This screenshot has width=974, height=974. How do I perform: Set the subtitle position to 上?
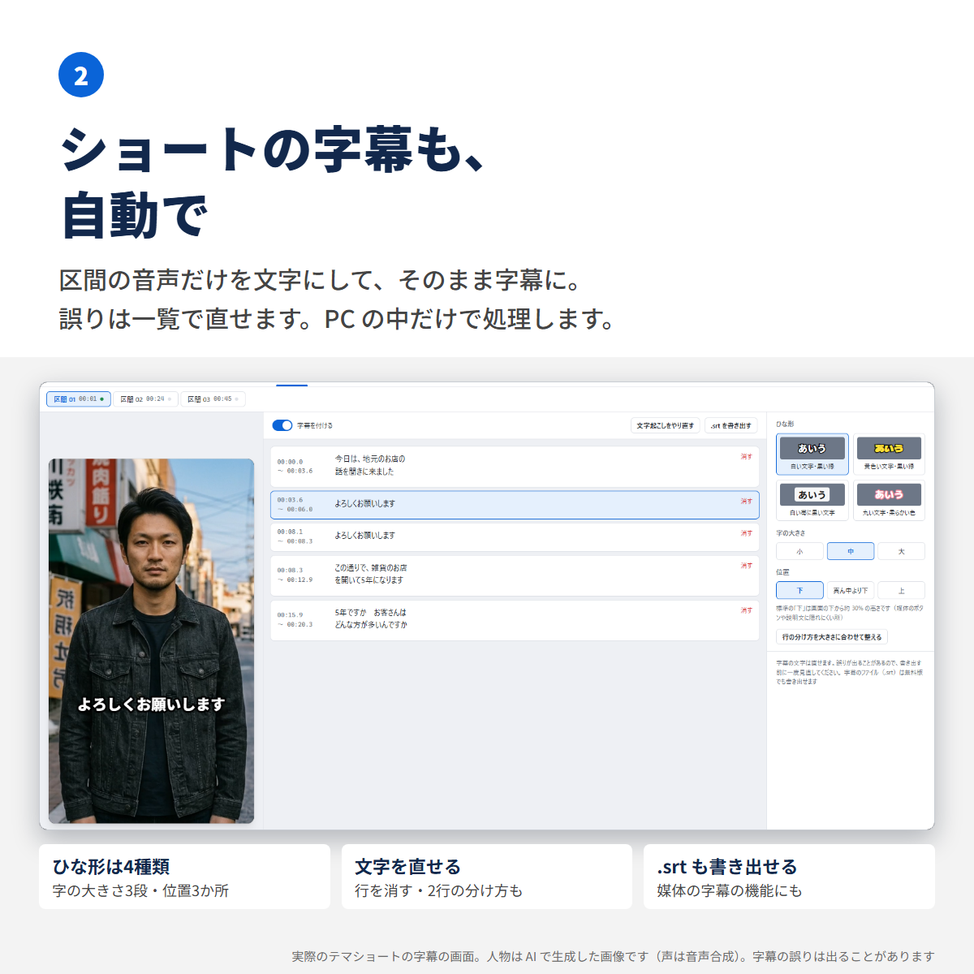(x=901, y=591)
